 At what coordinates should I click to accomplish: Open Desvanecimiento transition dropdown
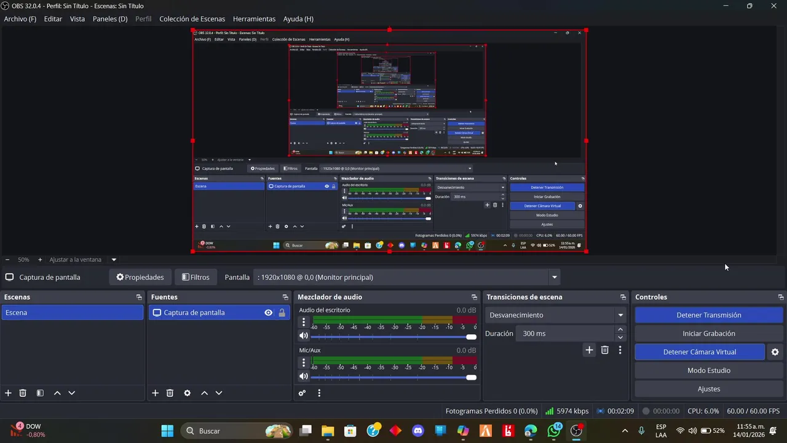coord(556,315)
